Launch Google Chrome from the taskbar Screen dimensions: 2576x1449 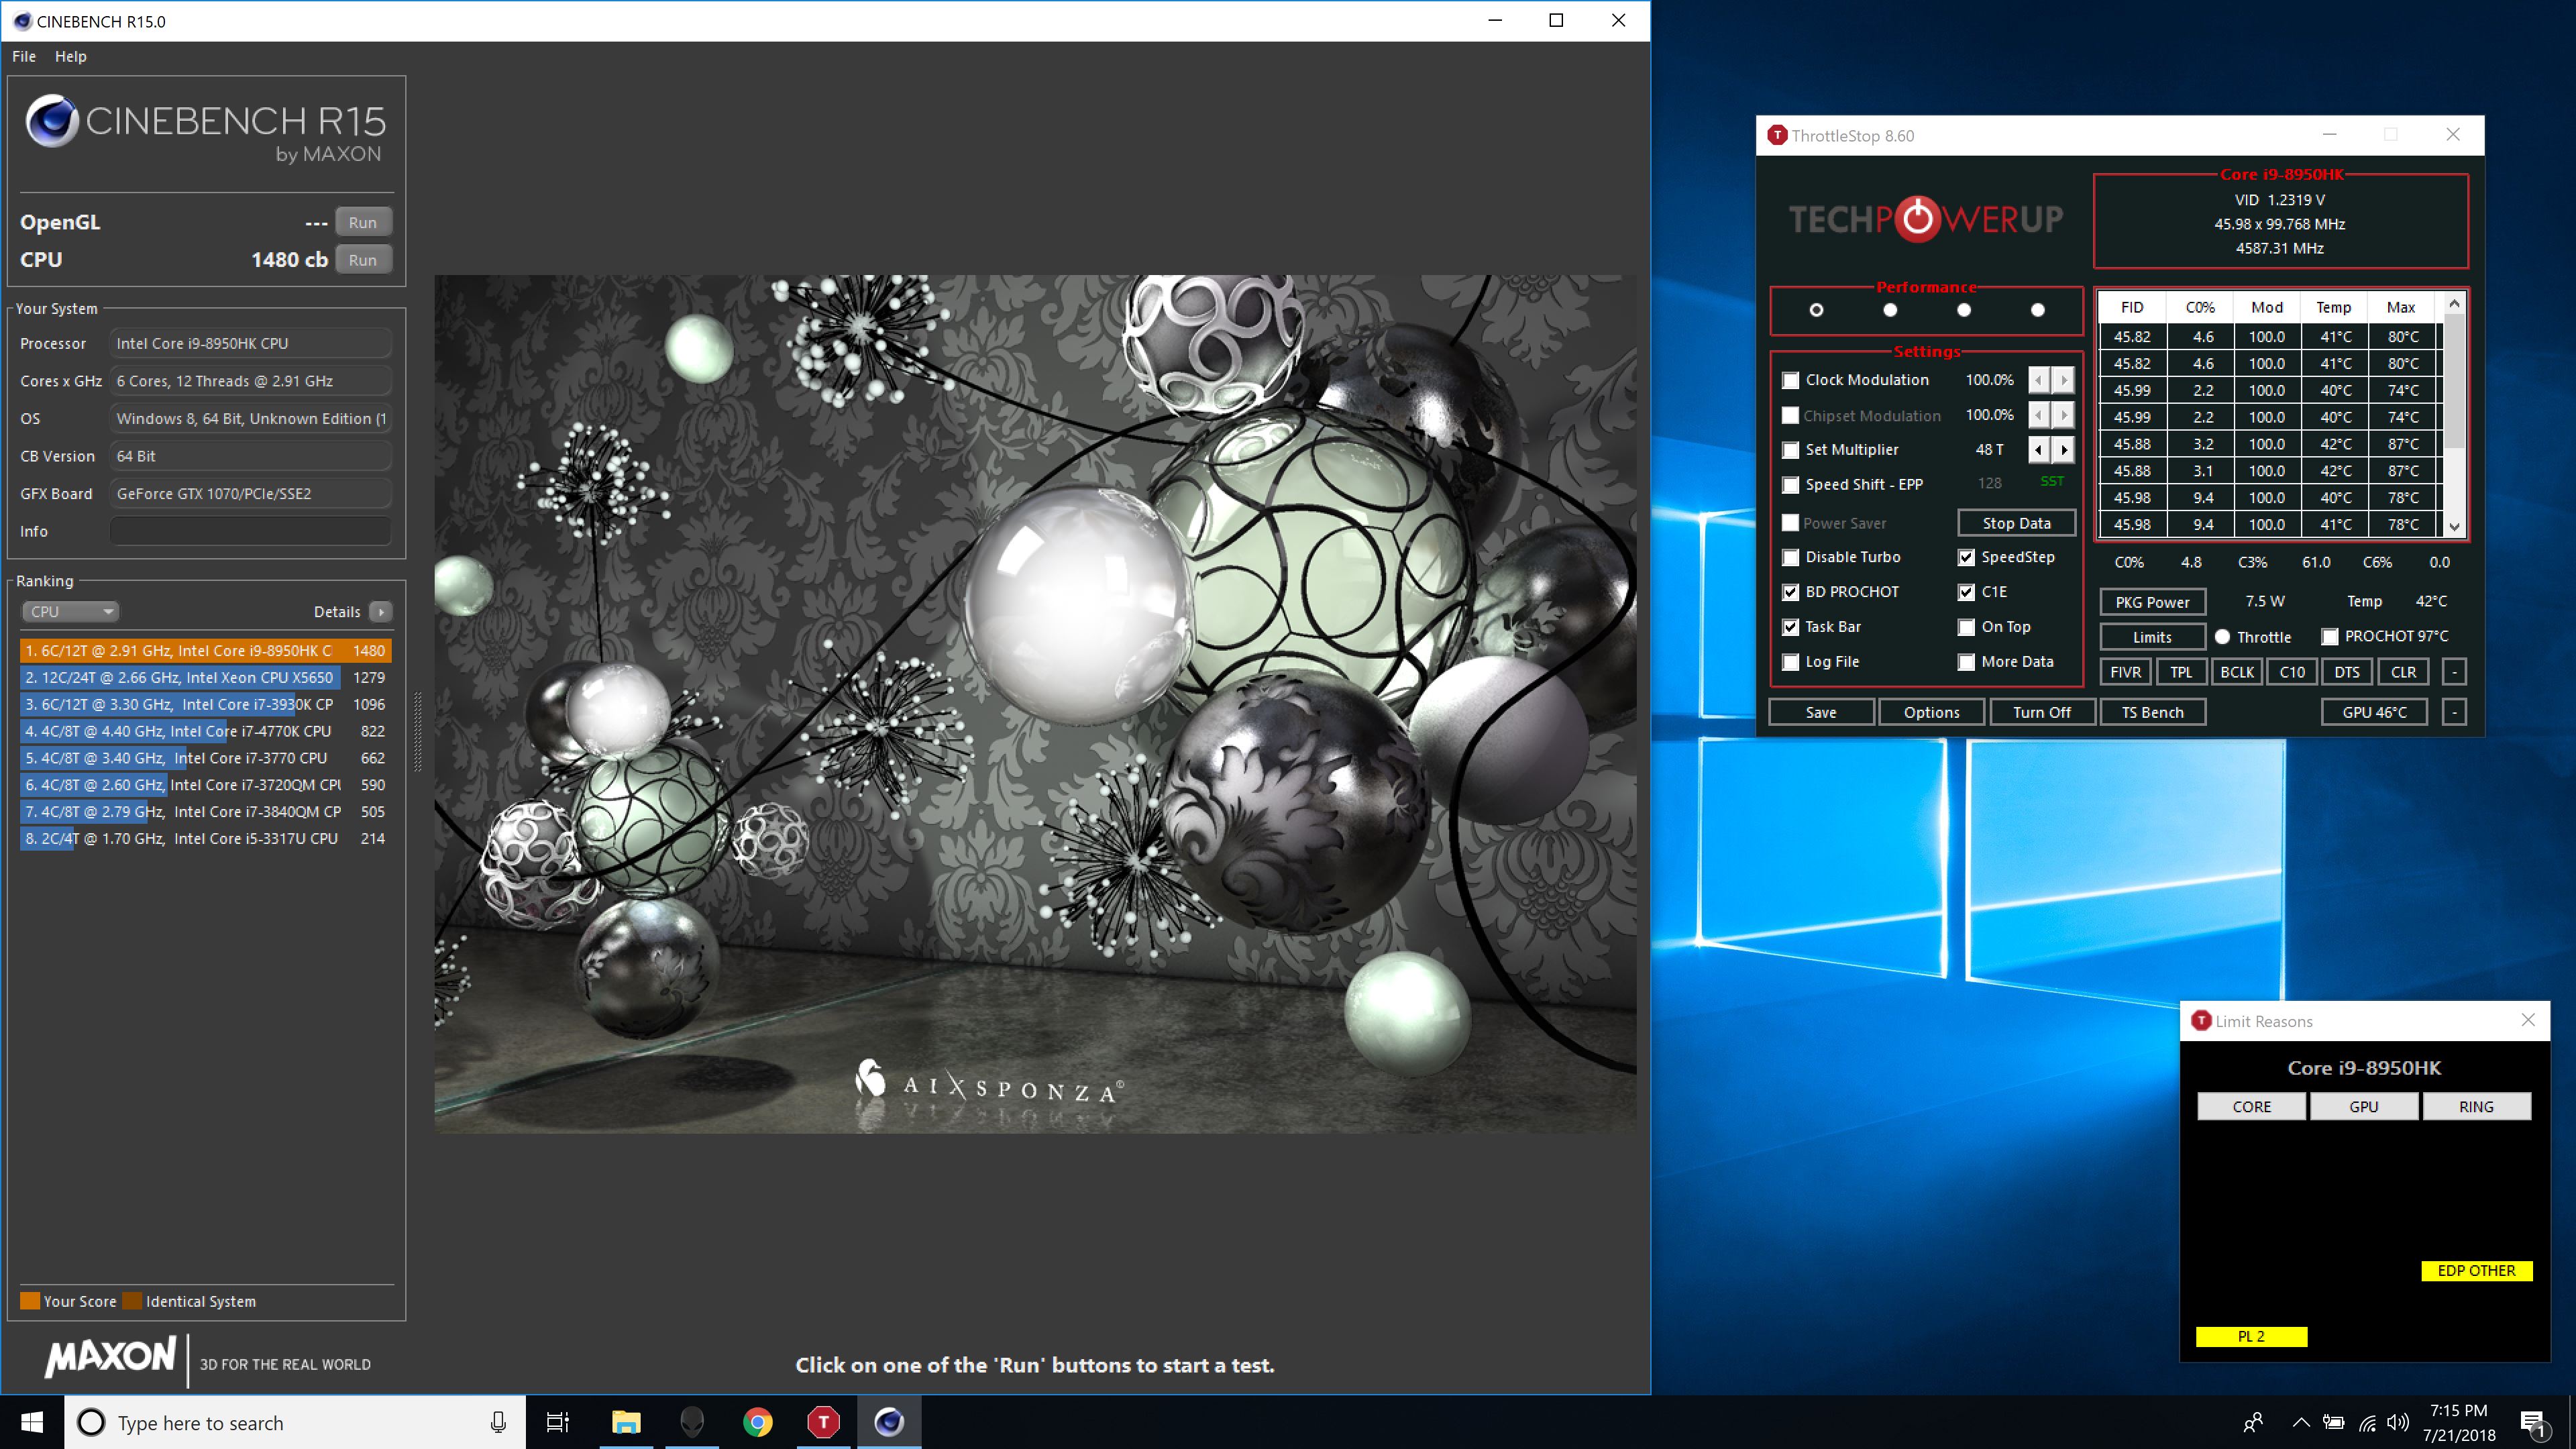758,1422
